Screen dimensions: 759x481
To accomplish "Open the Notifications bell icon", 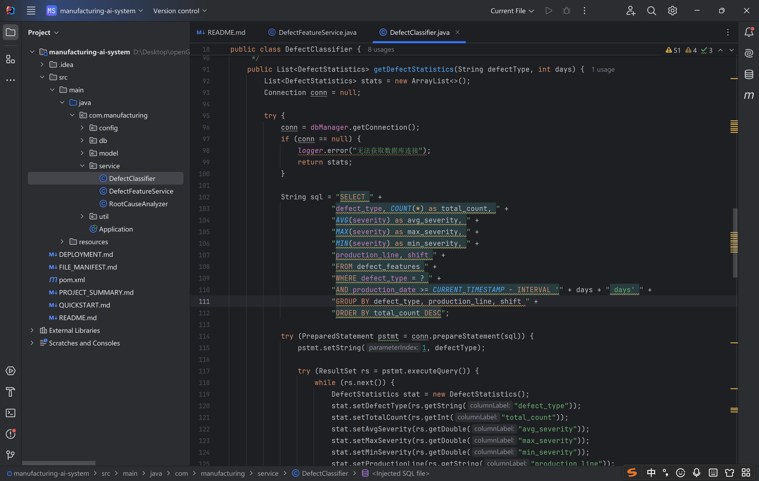I will (749, 32).
